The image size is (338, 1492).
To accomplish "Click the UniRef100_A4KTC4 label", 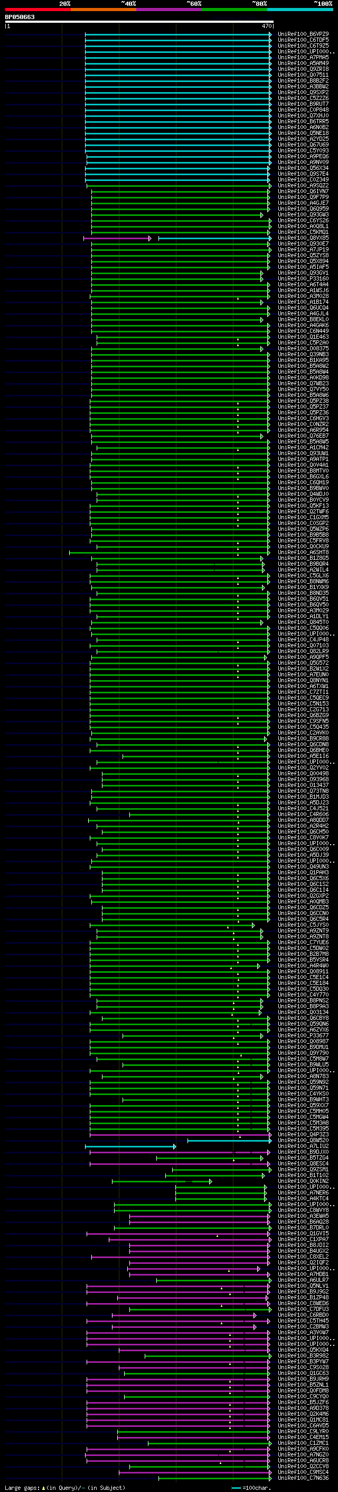I will (x=303, y=1197).
